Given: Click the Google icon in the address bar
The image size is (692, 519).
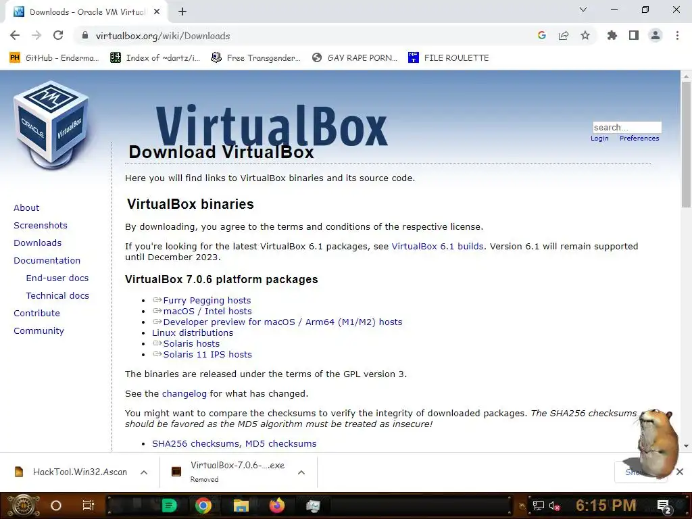Looking at the screenshot, I should (x=542, y=36).
